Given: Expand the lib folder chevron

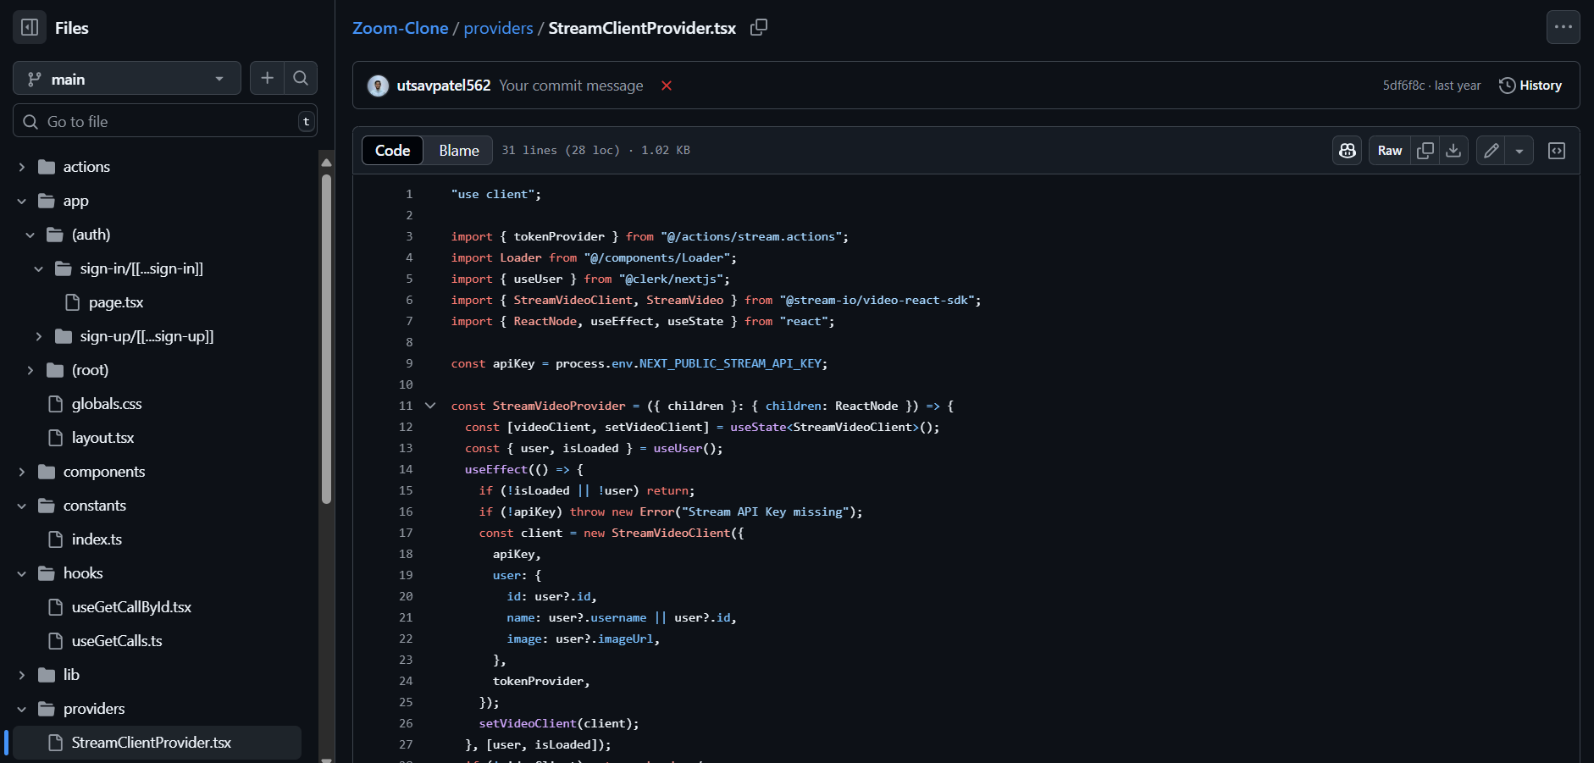Looking at the screenshot, I should (x=22, y=675).
